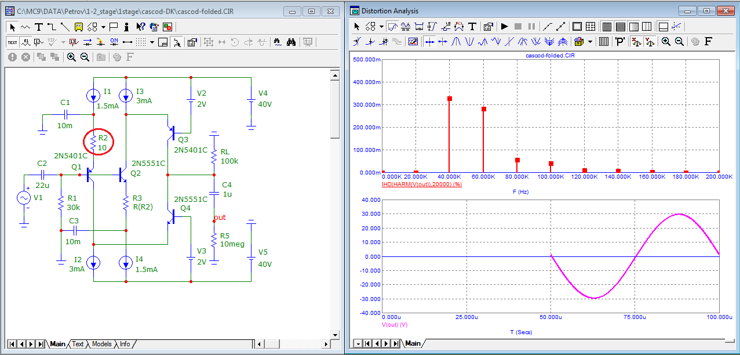
Task: Click the Pause button in Distortion Analysis toolbar
Action: (x=531, y=26)
